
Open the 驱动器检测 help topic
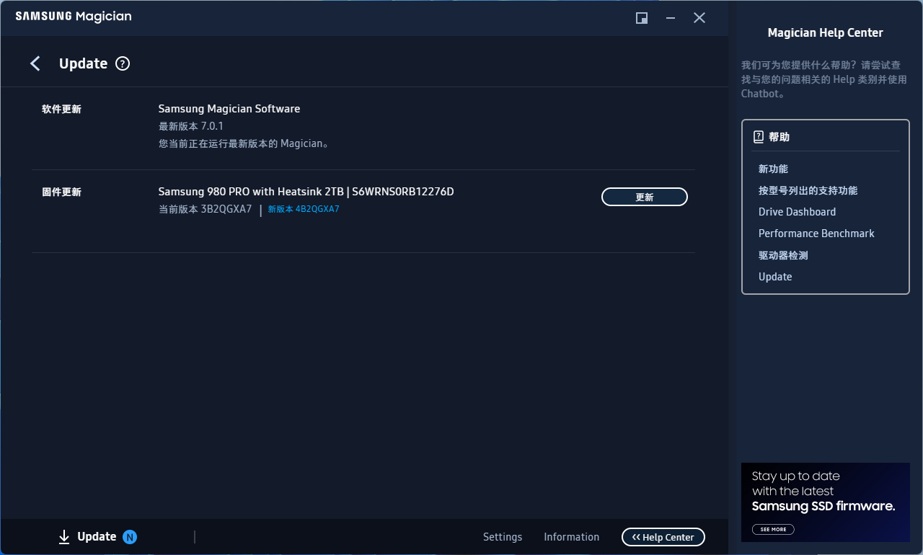point(783,255)
